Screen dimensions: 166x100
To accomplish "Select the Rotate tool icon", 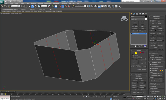I will tap(36, 6).
